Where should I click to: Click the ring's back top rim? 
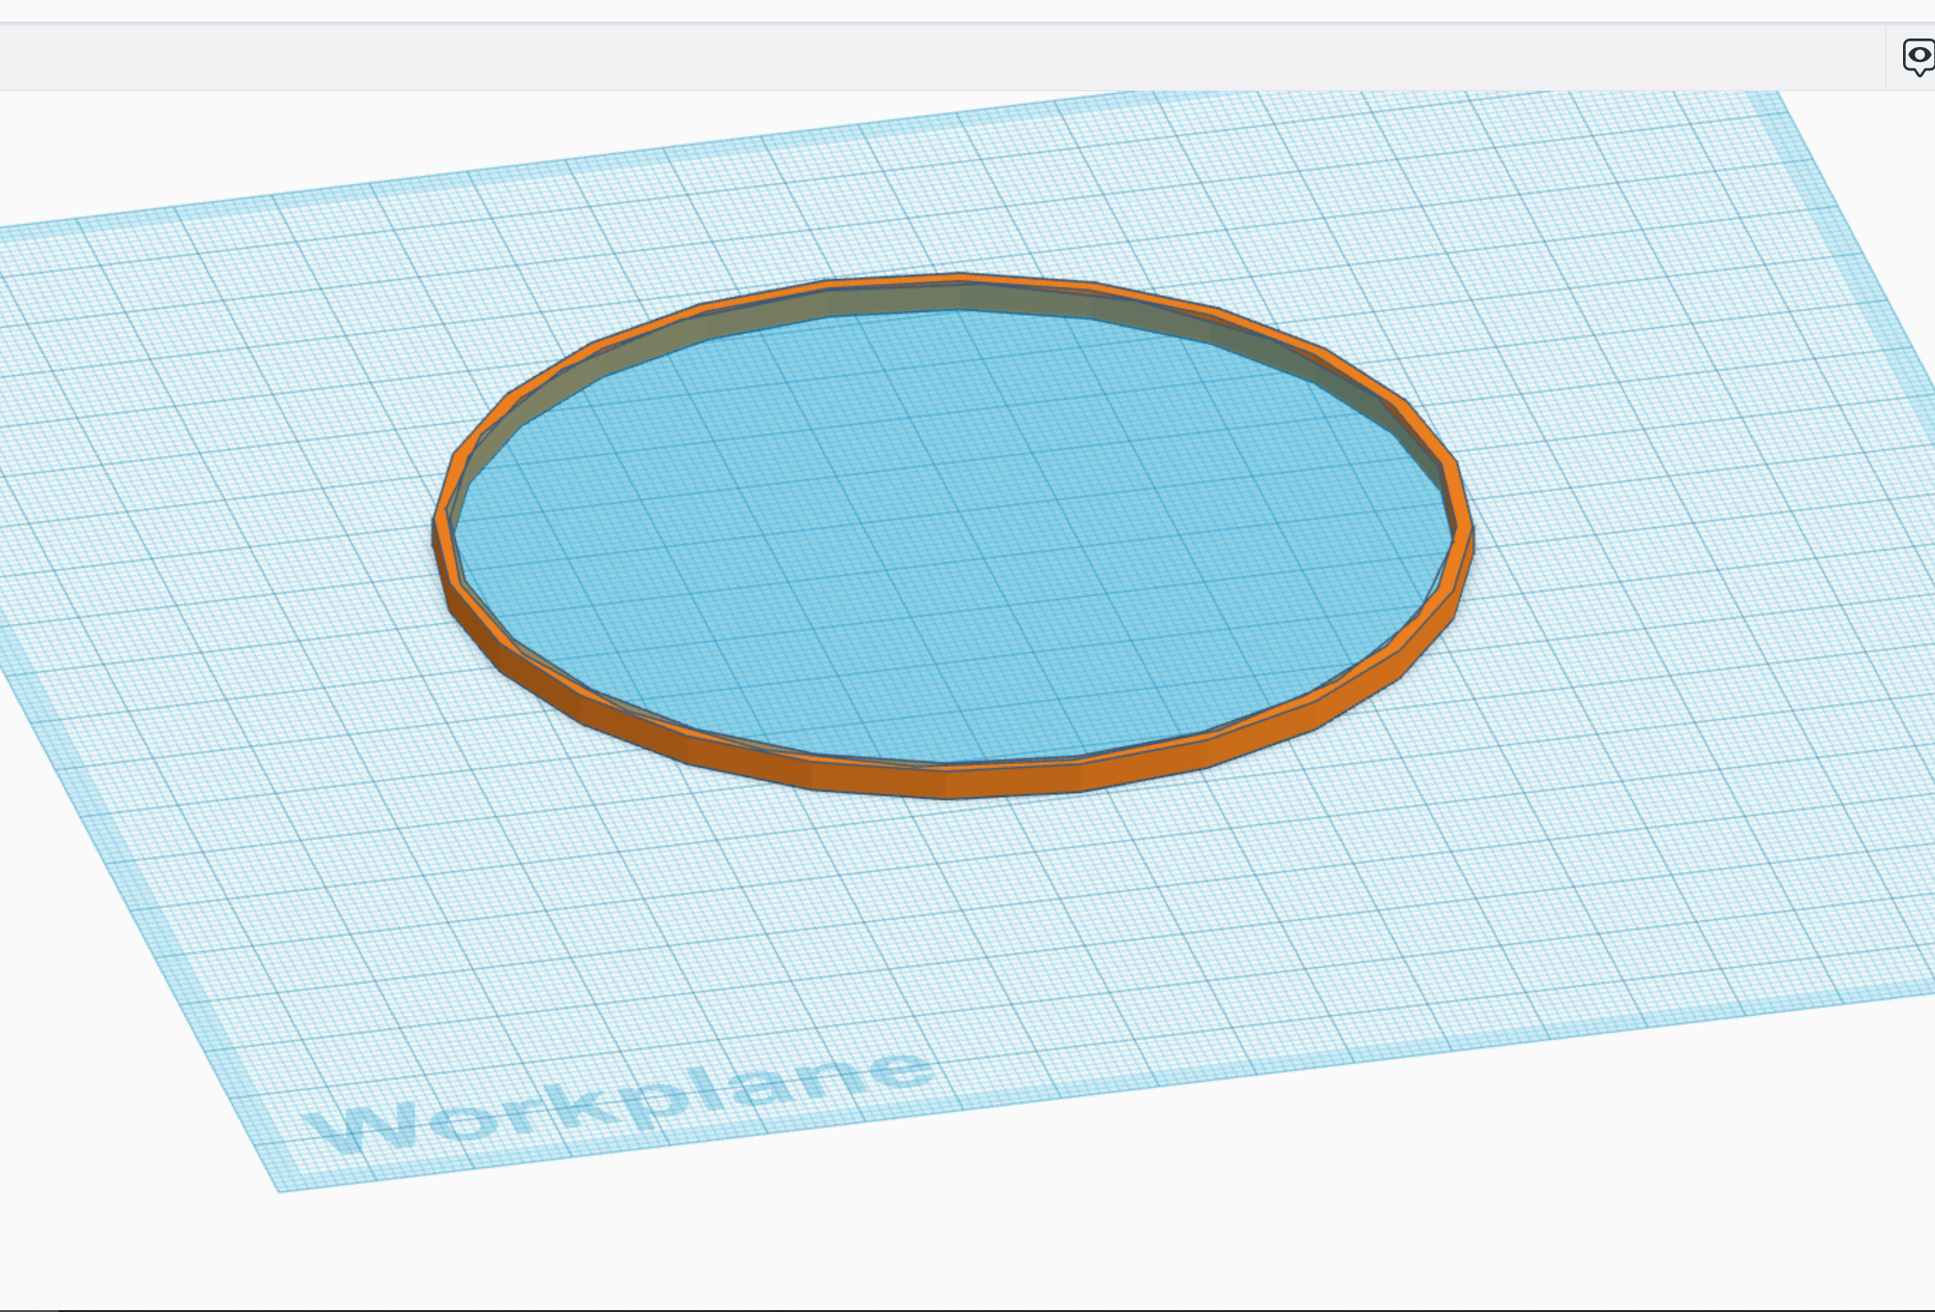[959, 275]
